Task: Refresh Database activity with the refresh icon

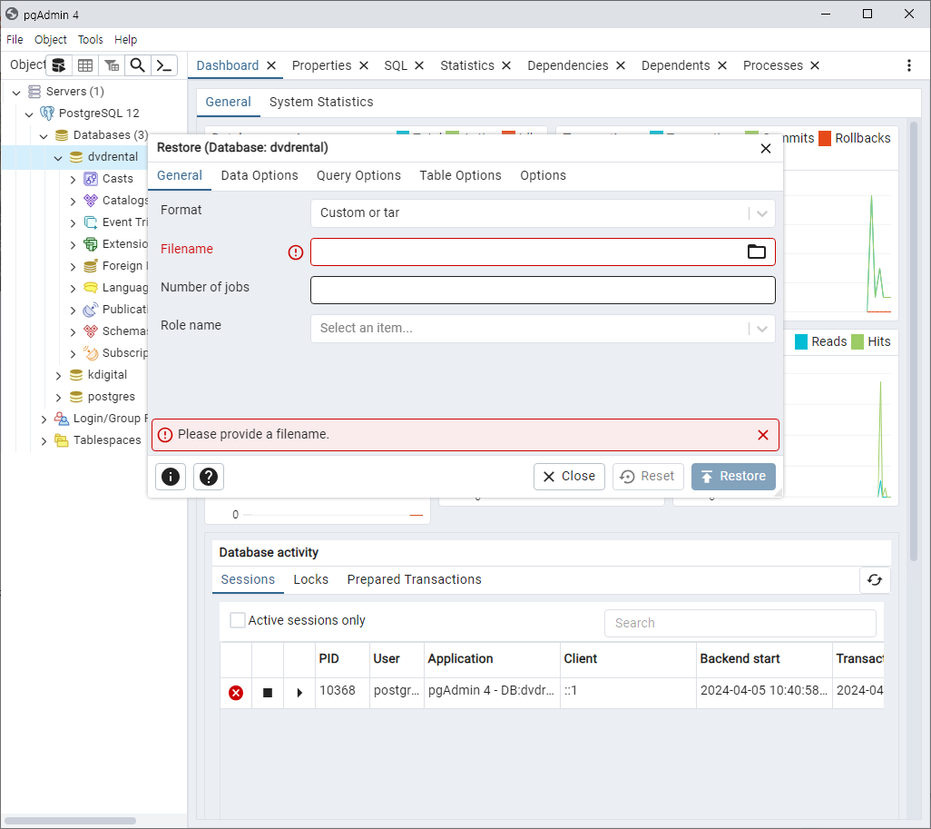Action: click(875, 580)
